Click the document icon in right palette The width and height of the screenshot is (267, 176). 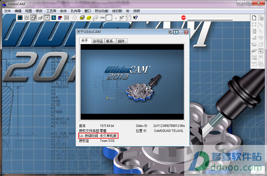pos(254,18)
